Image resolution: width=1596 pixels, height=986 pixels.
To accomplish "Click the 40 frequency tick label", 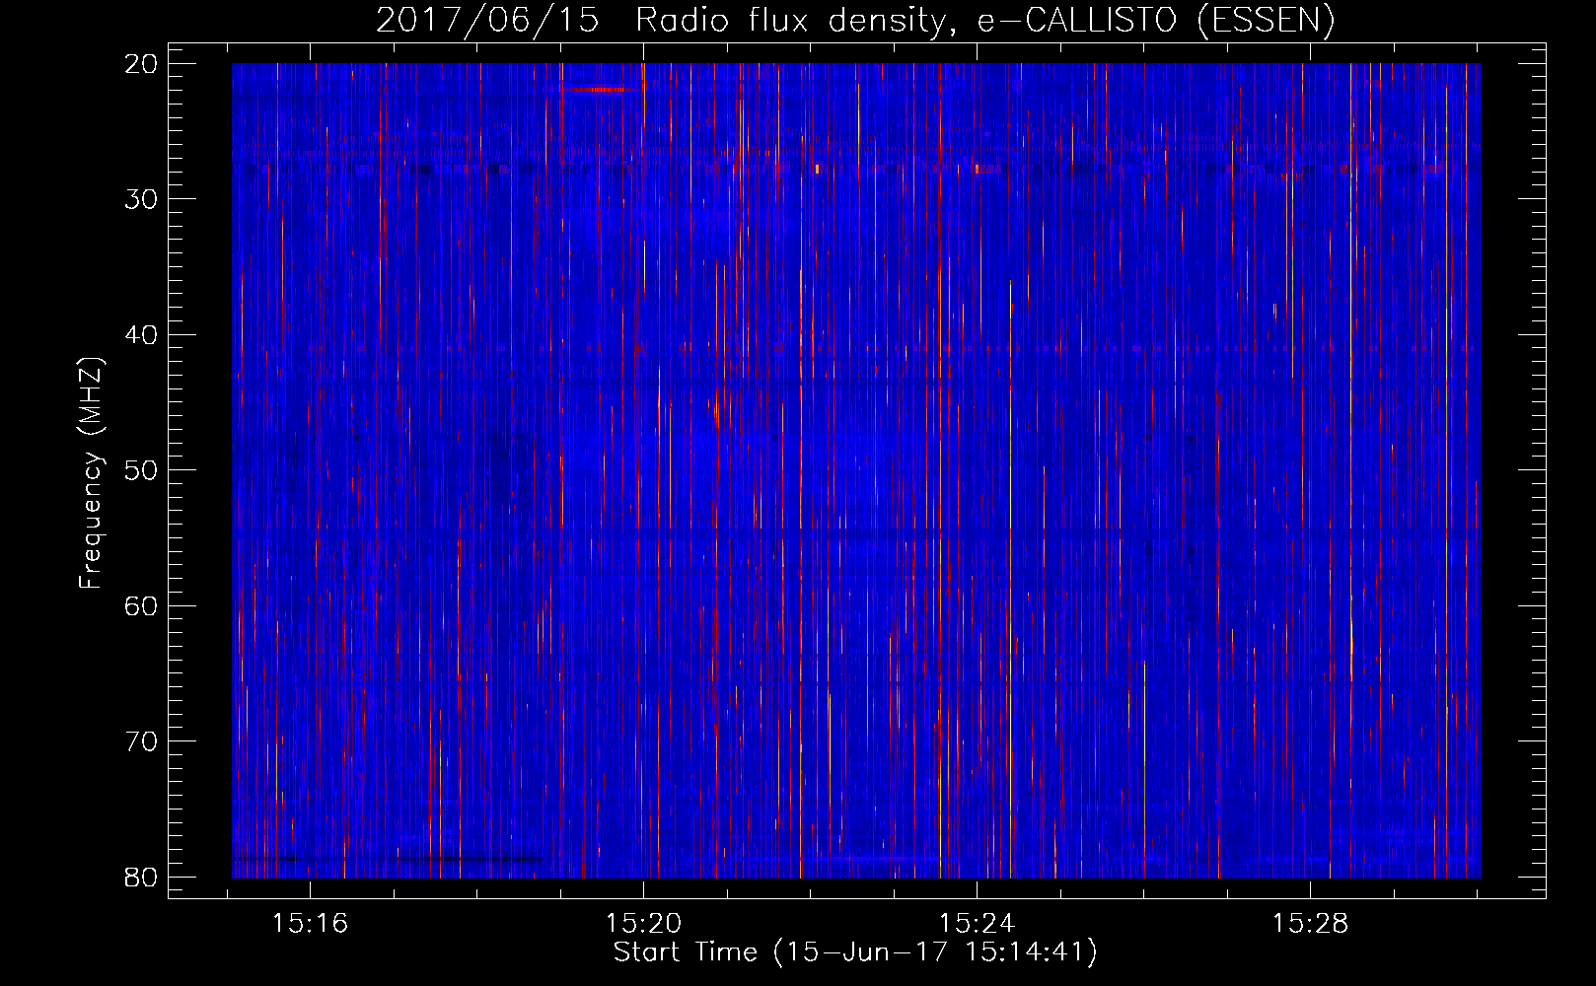I will coord(141,335).
